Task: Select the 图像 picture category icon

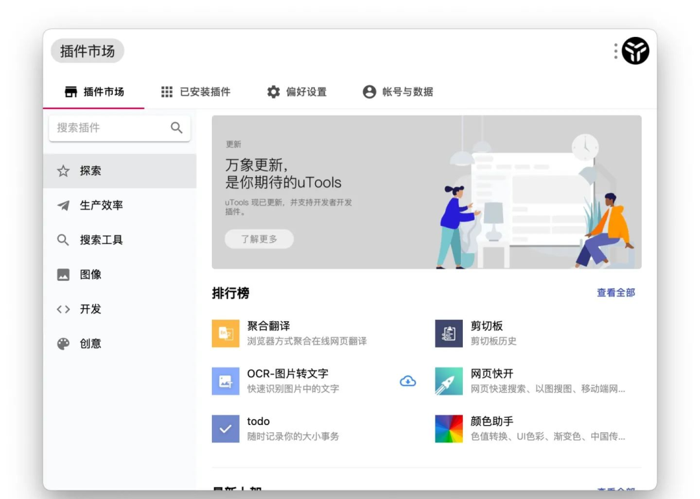Action: pos(62,274)
